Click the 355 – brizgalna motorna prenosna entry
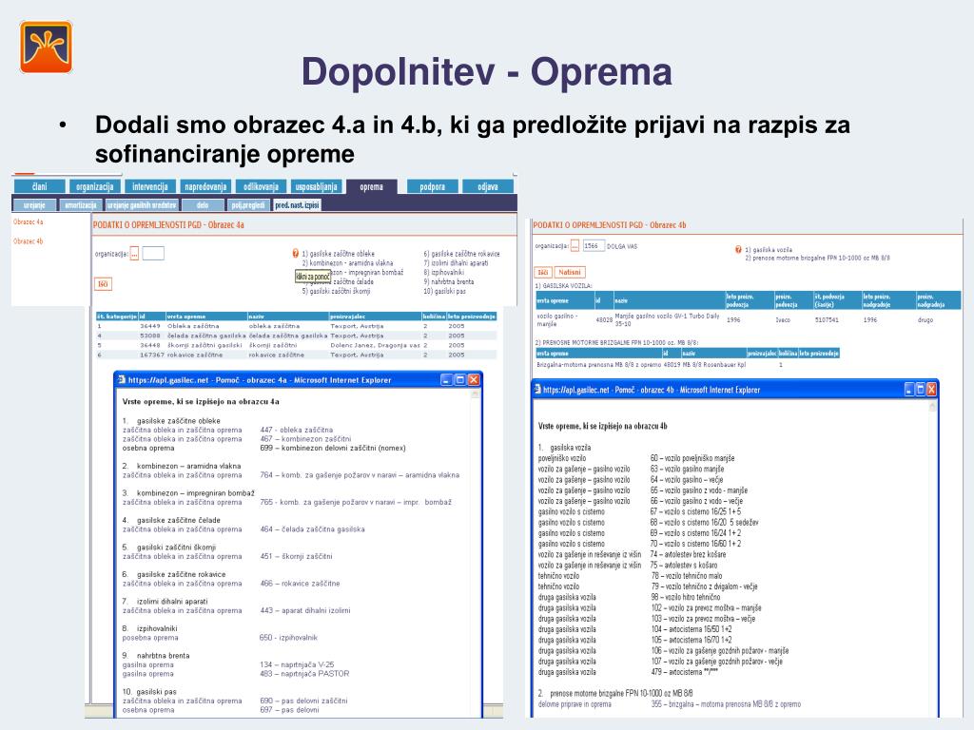This screenshot has width=974, height=730. click(726, 704)
